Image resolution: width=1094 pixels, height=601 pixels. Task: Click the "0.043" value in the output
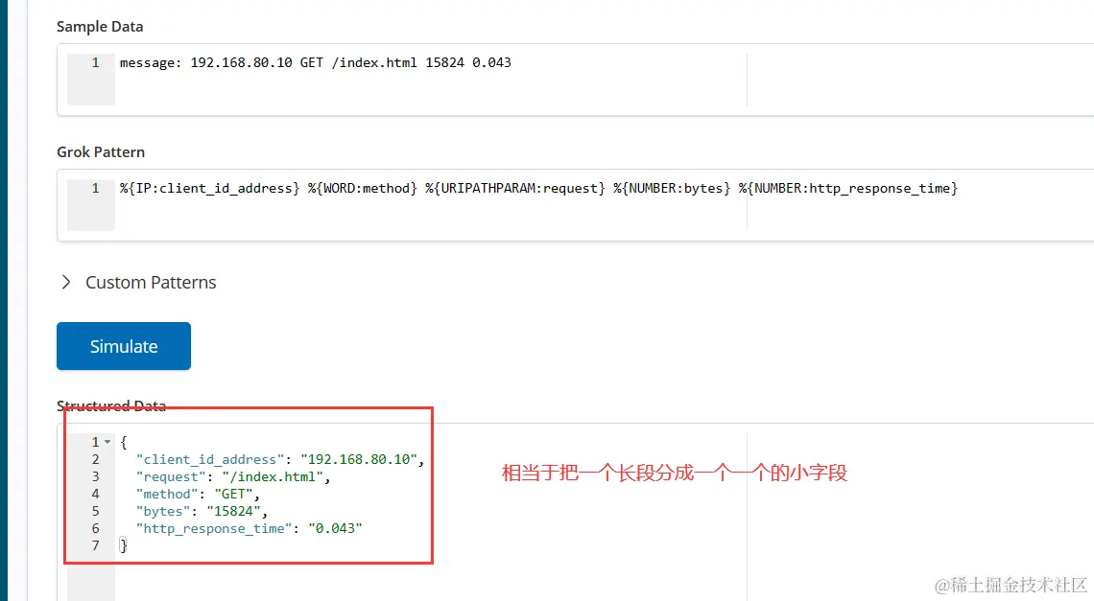pos(335,528)
